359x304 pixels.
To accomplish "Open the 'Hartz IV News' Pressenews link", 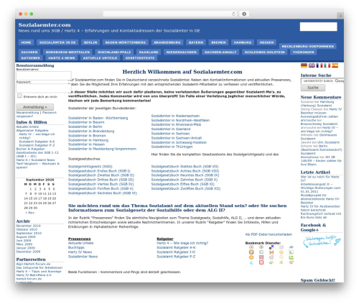I will 80,252.
